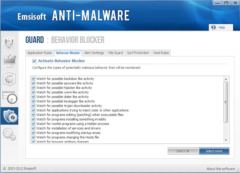Click 'Activate Behavior Blocker' label text
This screenshot has height=173, width=240.
click(x=61, y=61)
